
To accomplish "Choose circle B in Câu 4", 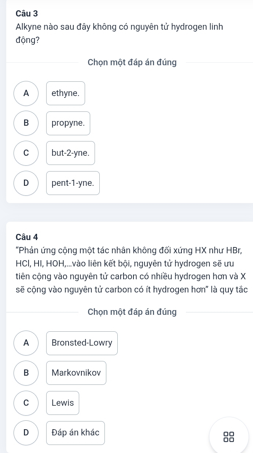I will 26,373.
